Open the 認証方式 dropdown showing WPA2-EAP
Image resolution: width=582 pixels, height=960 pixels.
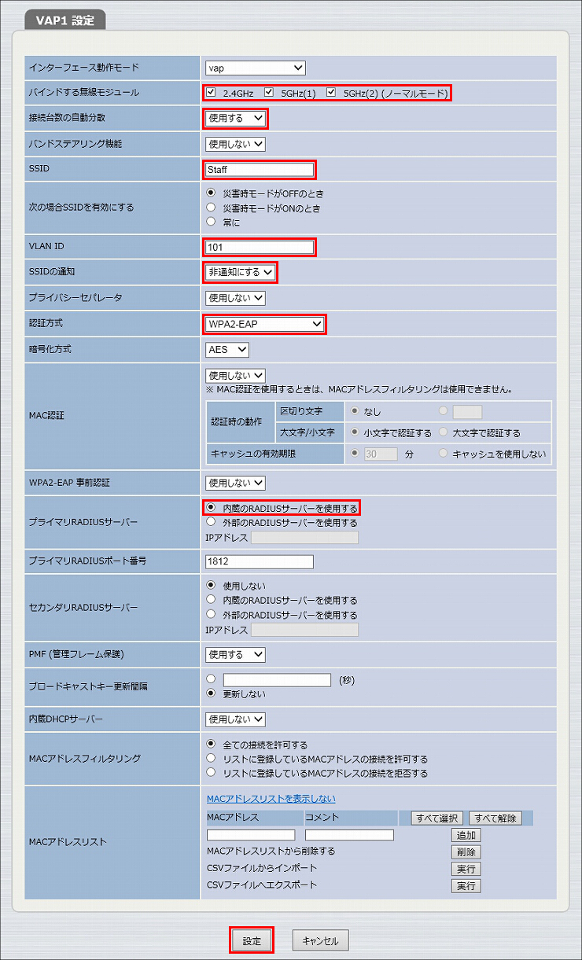(265, 324)
